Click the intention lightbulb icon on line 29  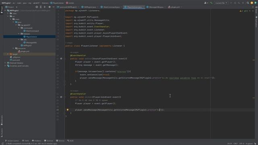coord(67,110)
